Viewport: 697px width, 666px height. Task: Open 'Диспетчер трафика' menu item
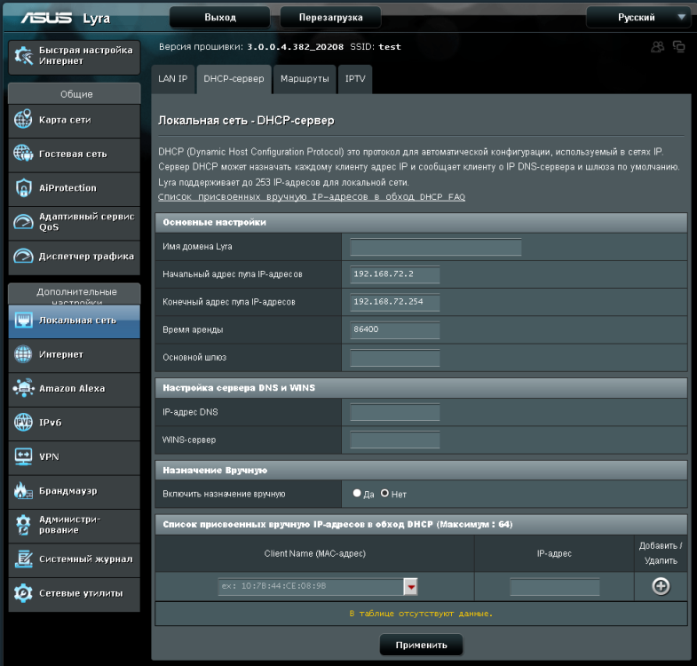tap(75, 257)
